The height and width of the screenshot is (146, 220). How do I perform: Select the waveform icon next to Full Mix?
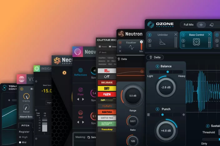[x=201, y=25]
